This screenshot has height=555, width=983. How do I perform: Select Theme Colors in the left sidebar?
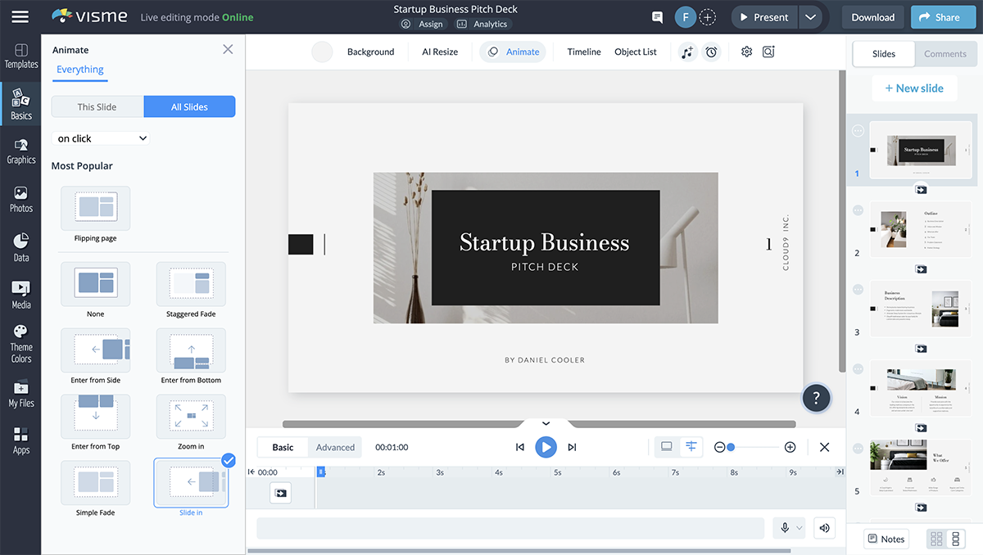pos(20,340)
